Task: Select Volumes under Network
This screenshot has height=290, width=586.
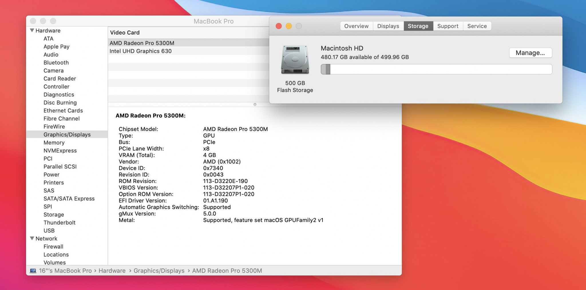Action: click(55, 263)
